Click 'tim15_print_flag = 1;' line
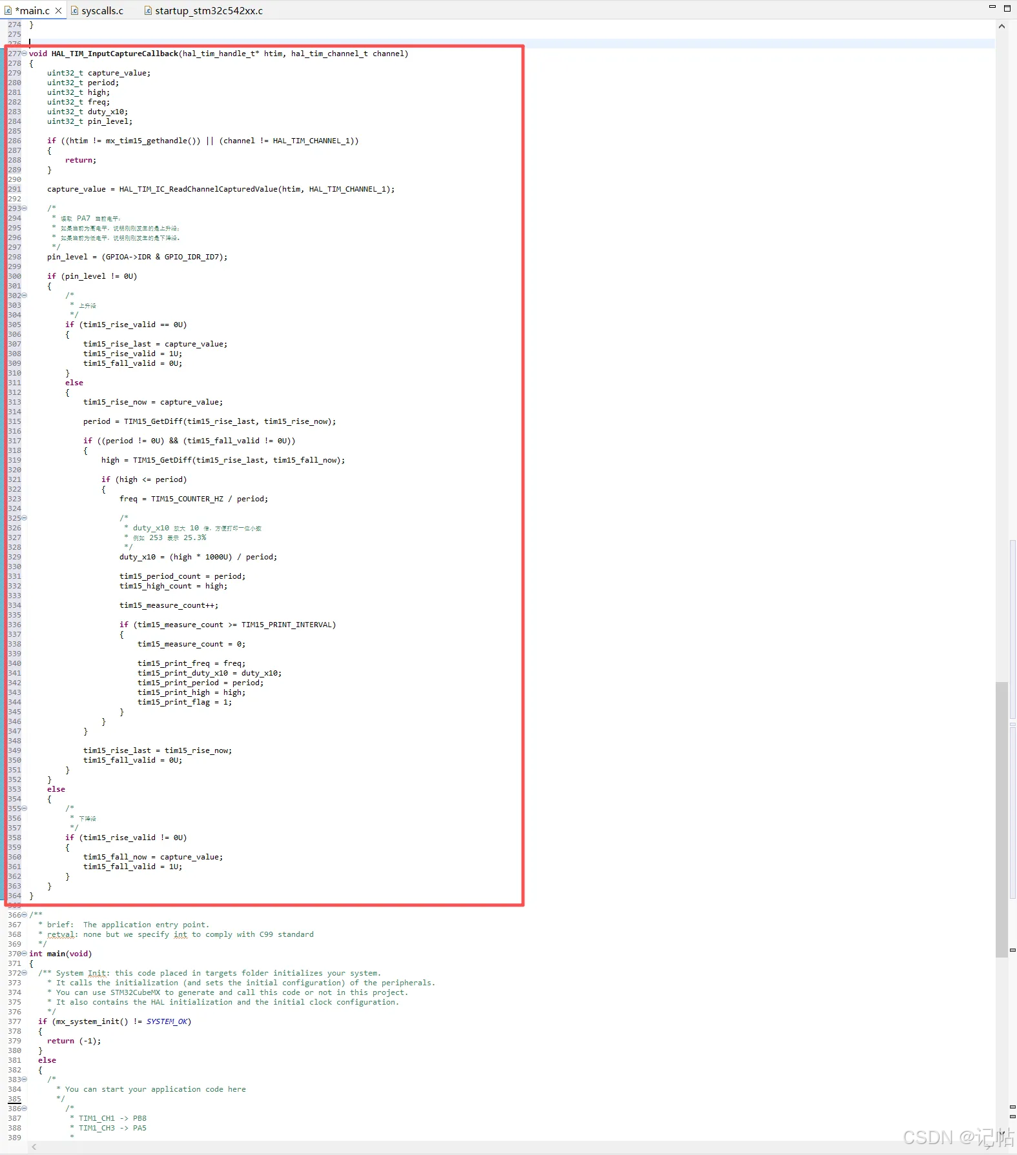Viewport: 1017px width, 1155px height. point(185,702)
